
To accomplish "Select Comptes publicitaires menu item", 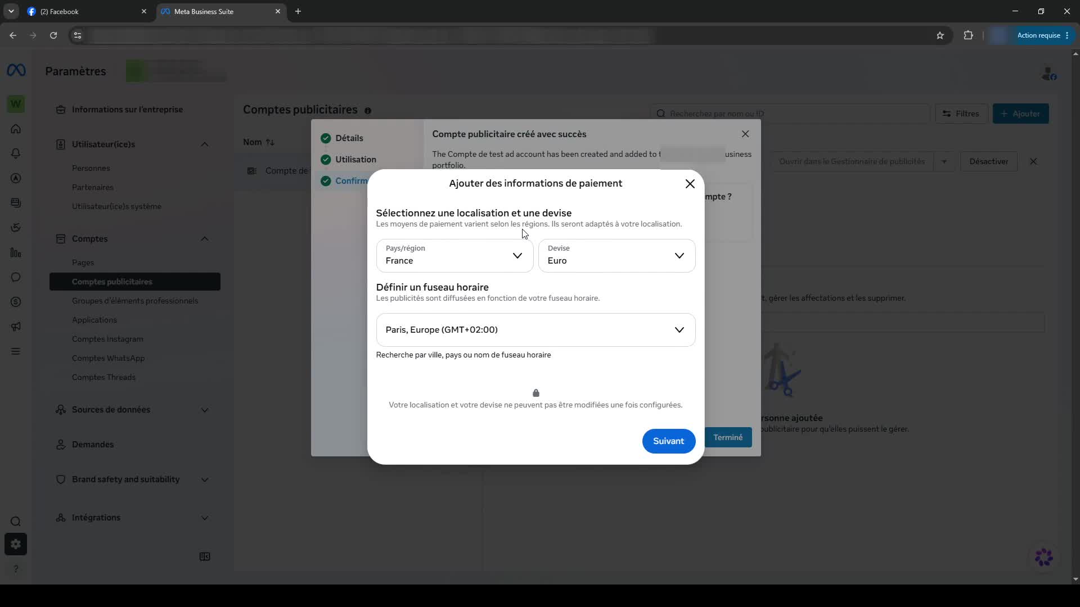I will (x=135, y=282).
